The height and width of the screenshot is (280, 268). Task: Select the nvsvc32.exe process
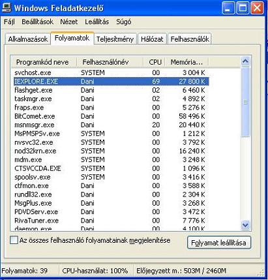[111, 142]
